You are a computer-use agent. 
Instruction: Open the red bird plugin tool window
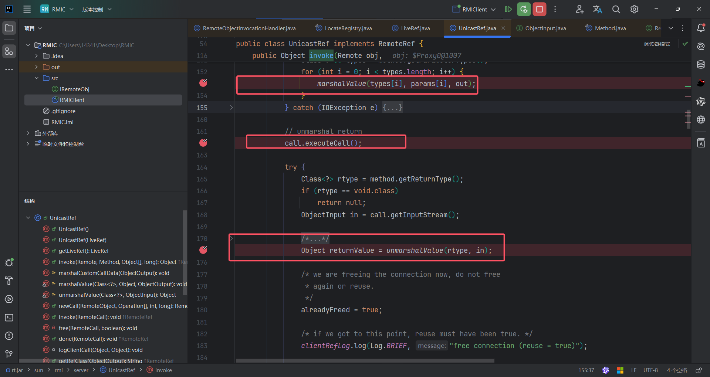click(x=701, y=83)
